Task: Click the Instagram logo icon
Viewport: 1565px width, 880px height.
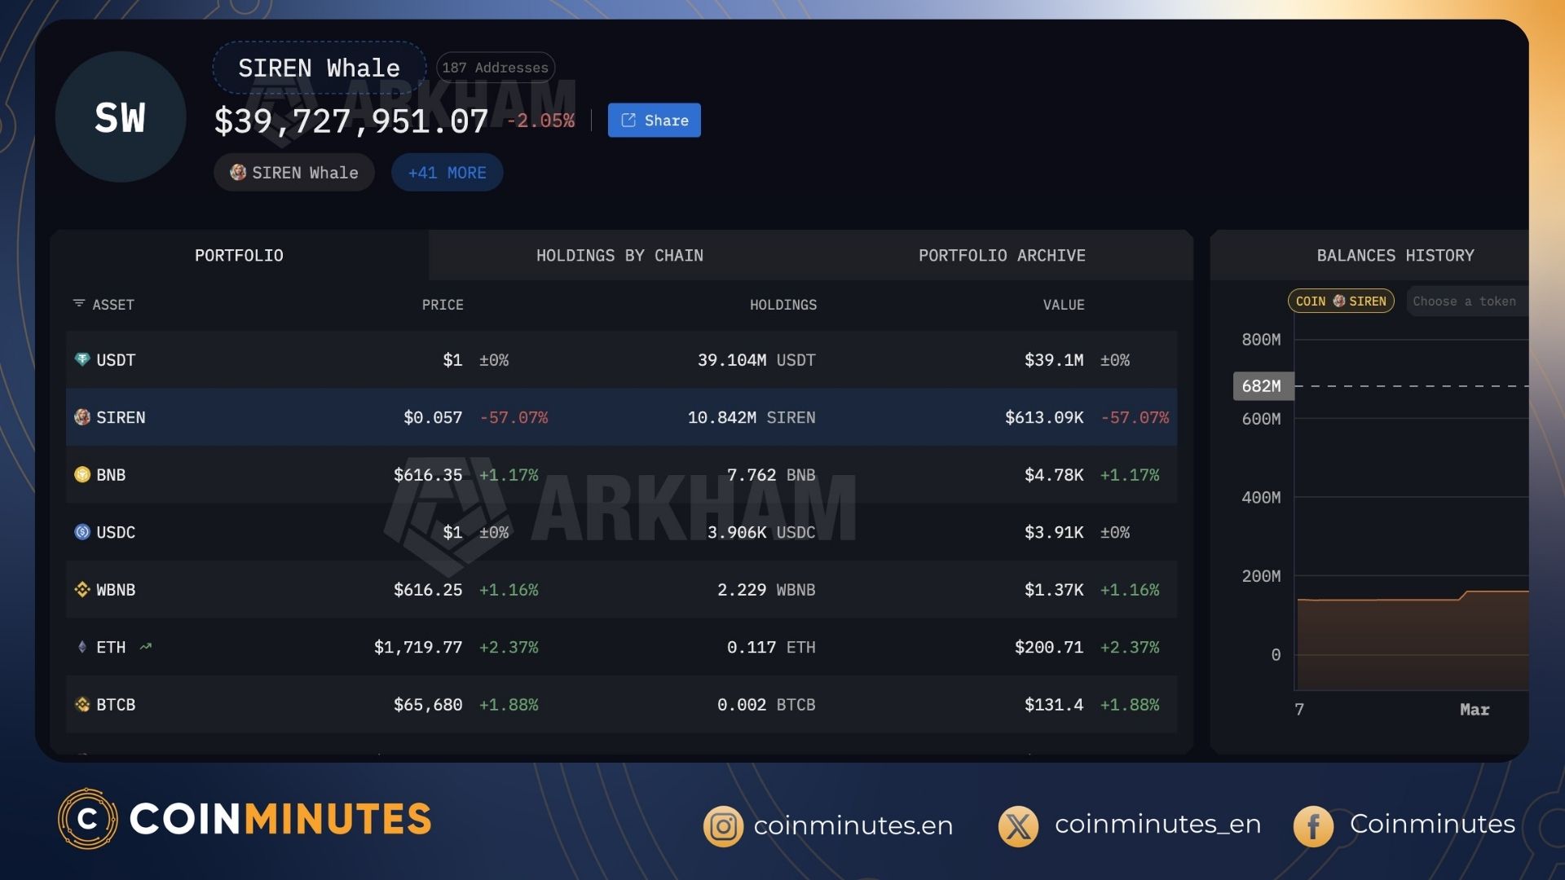Action: pos(723,826)
